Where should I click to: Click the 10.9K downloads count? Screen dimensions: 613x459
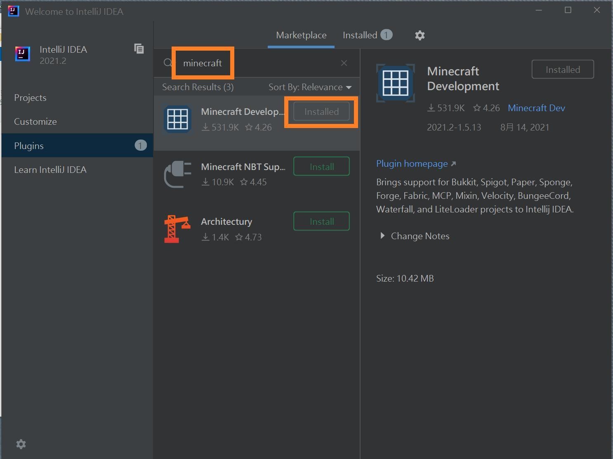click(223, 182)
